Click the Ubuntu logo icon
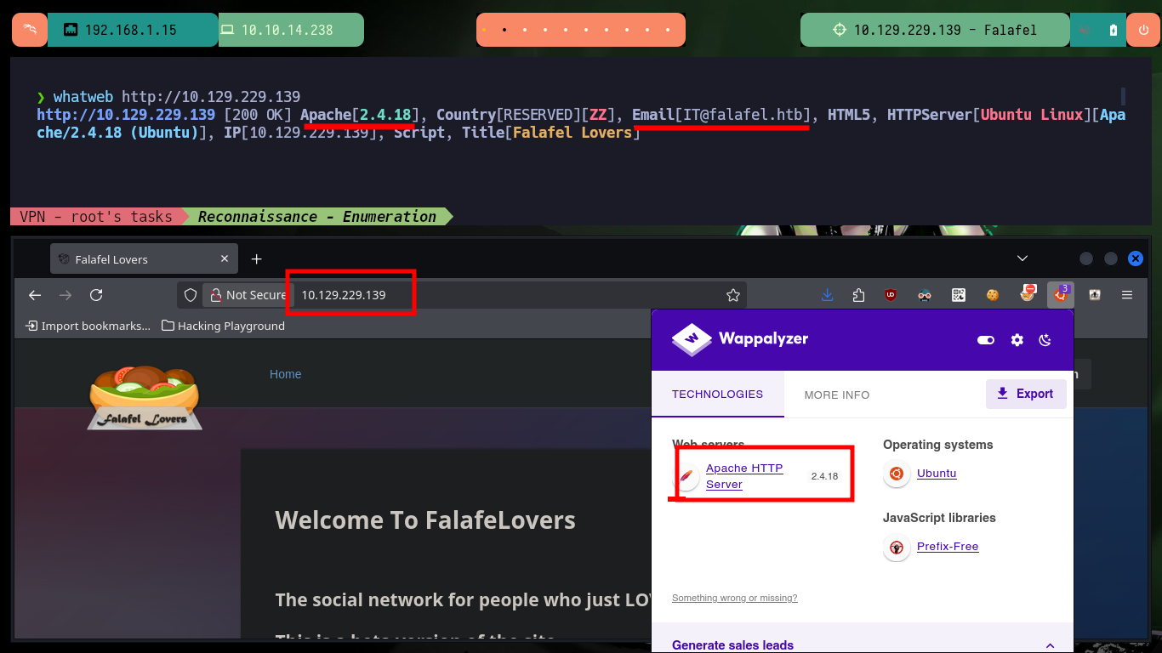The height and width of the screenshot is (653, 1162). (x=896, y=474)
